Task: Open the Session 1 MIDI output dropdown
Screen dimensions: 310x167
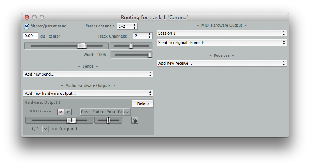Action: (222, 33)
